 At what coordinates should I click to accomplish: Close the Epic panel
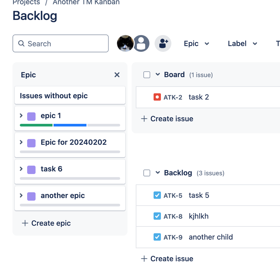point(117,75)
